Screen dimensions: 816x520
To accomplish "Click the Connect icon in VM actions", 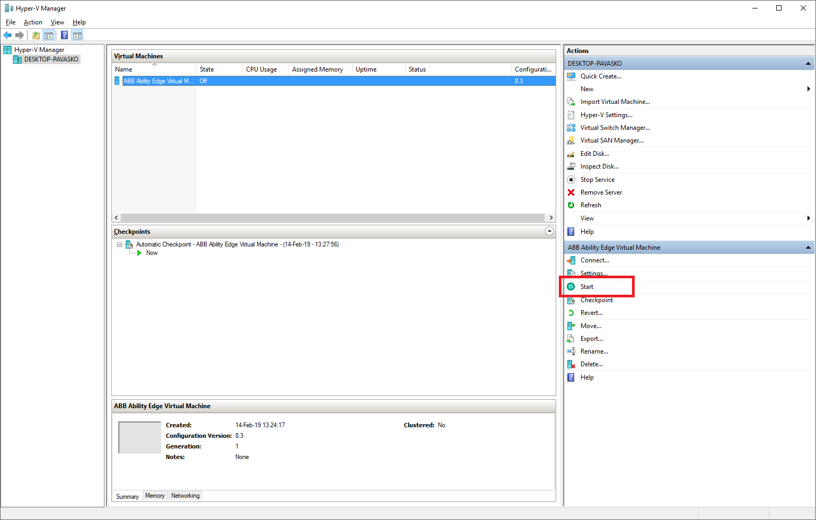I will coord(571,260).
